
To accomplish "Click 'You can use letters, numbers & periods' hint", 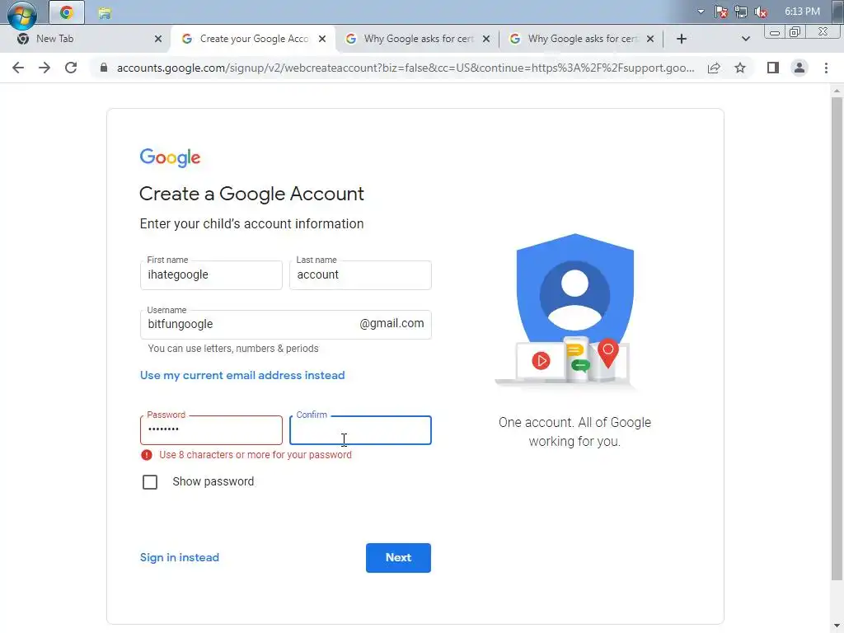I will click(x=233, y=349).
